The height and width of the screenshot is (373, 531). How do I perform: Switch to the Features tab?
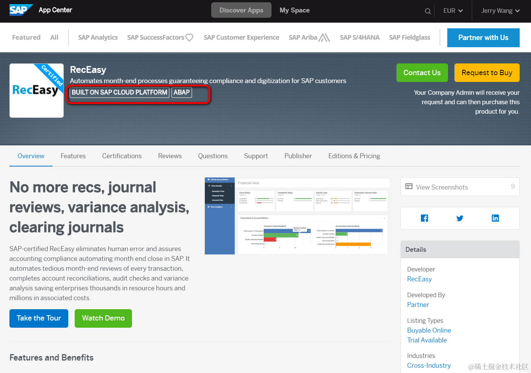point(73,156)
